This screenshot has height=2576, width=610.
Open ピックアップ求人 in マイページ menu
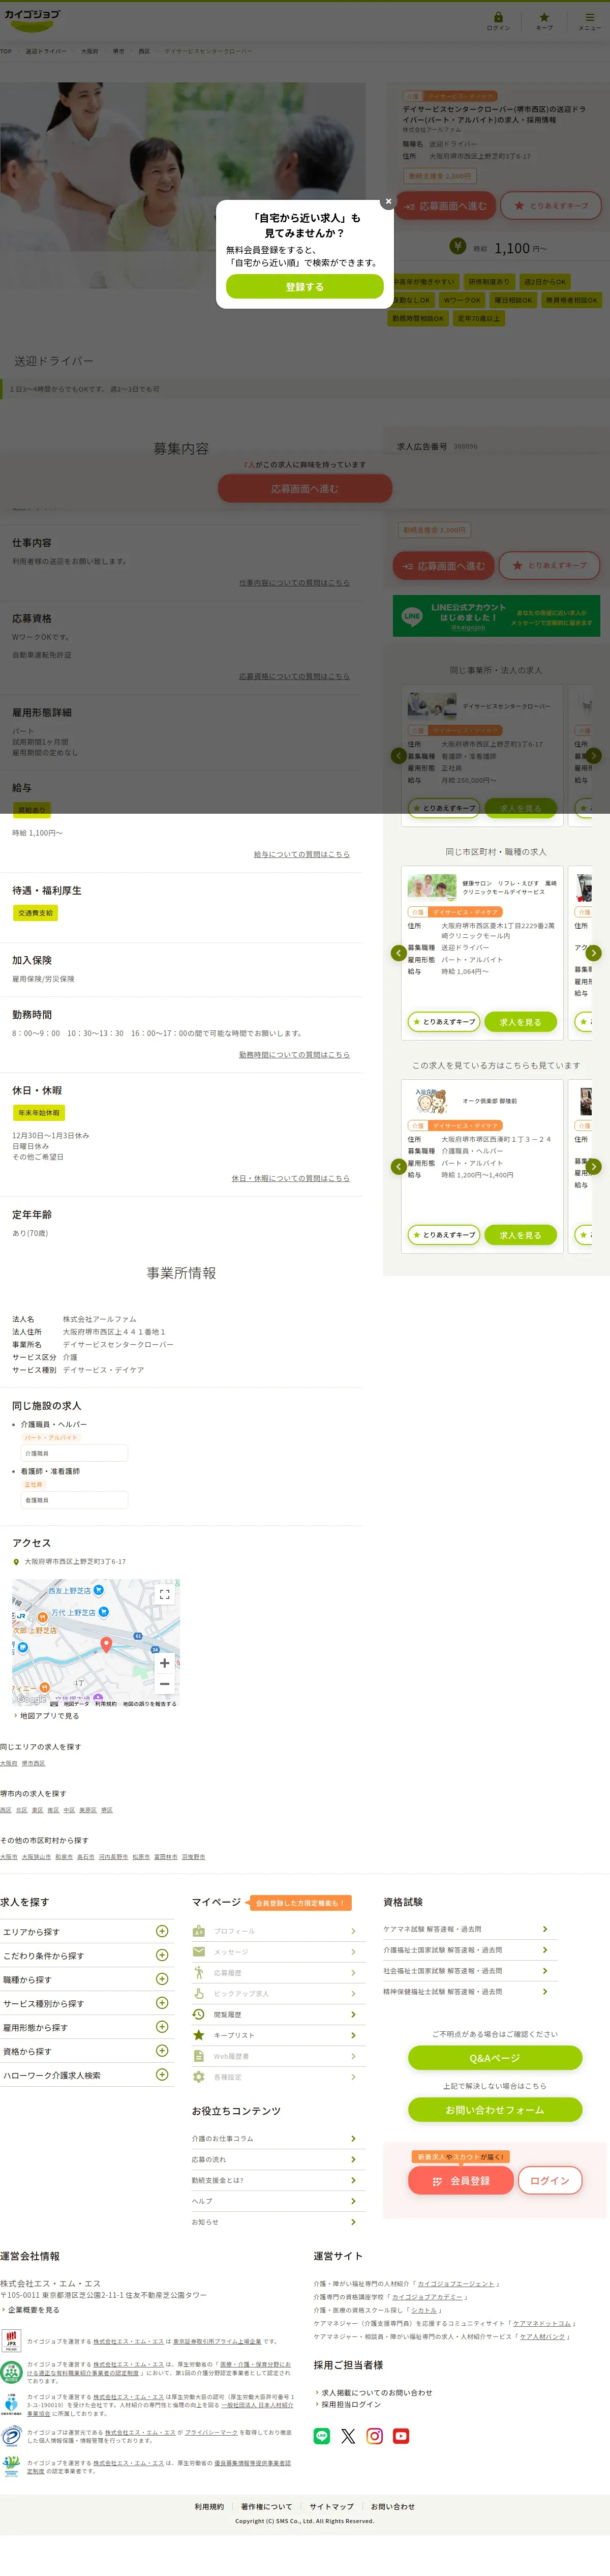point(278,1993)
